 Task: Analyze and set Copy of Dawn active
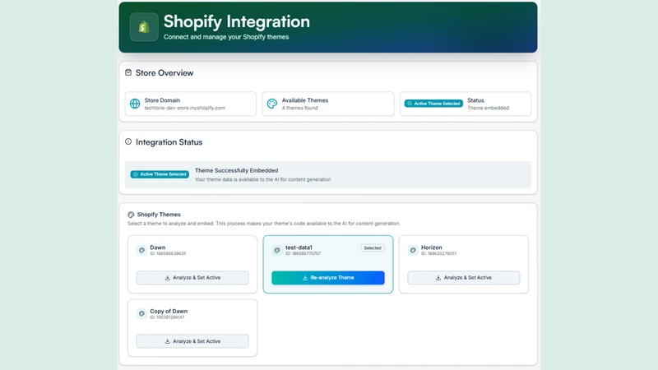[192, 341]
